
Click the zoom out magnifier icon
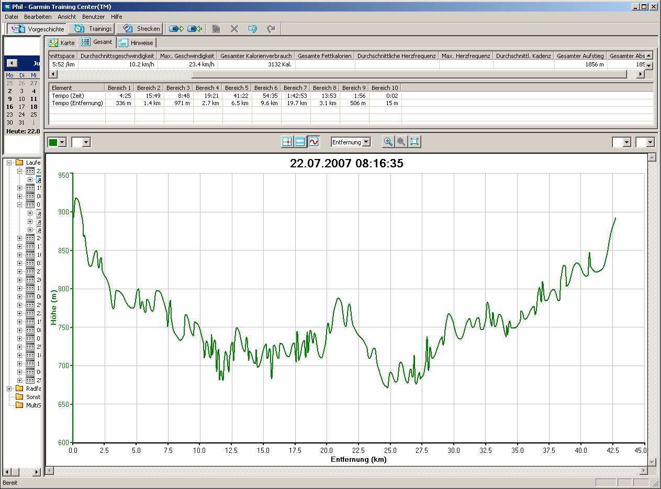[x=401, y=142]
